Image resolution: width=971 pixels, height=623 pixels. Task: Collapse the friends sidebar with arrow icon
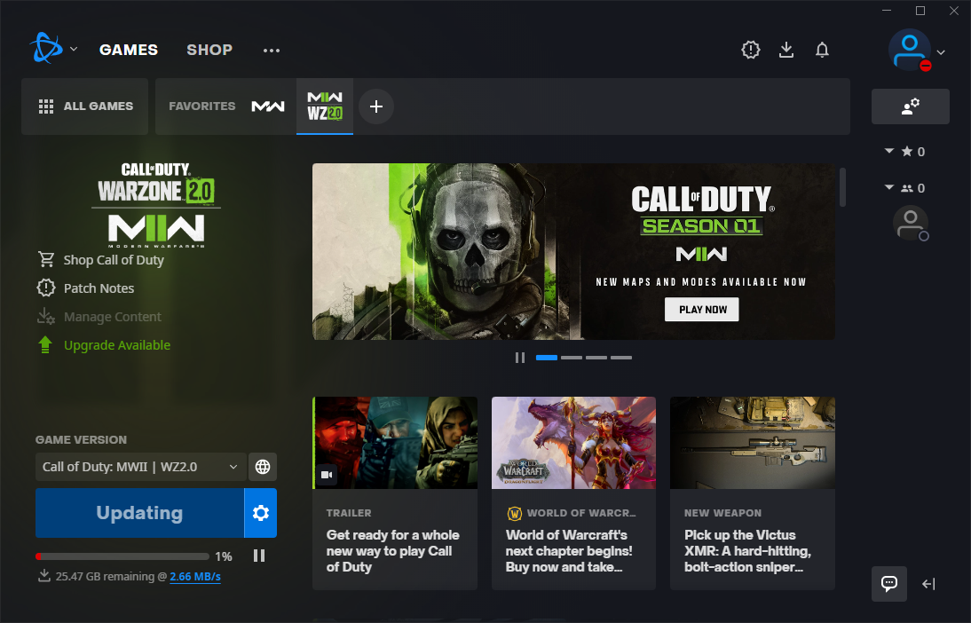point(928,583)
